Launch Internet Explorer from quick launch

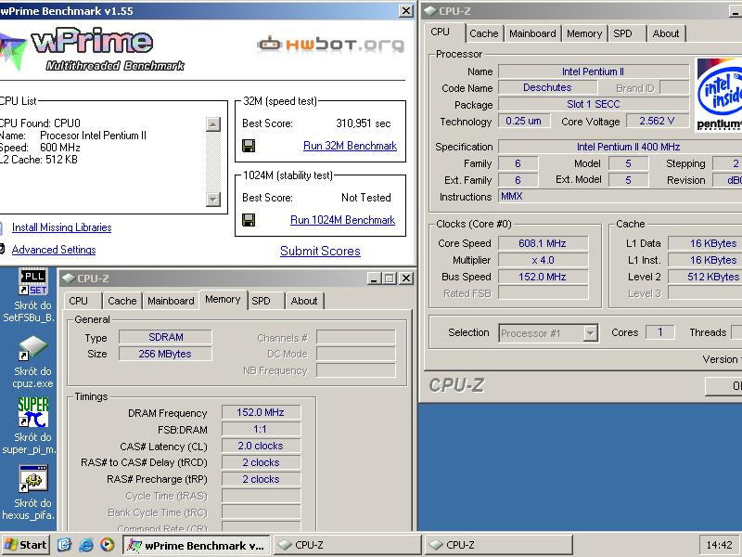pos(85,545)
